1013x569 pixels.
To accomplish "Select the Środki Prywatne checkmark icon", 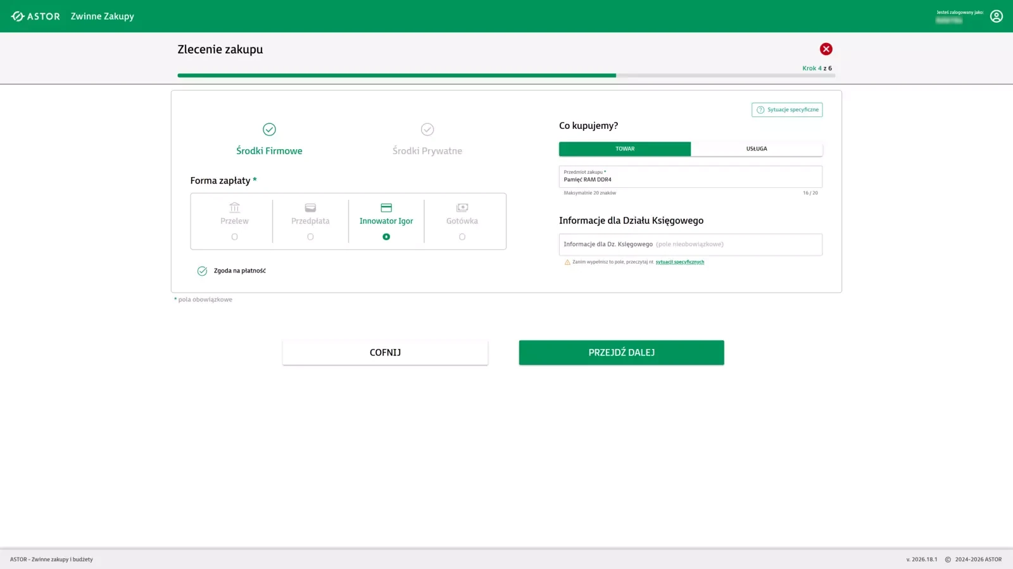I will (x=427, y=130).
